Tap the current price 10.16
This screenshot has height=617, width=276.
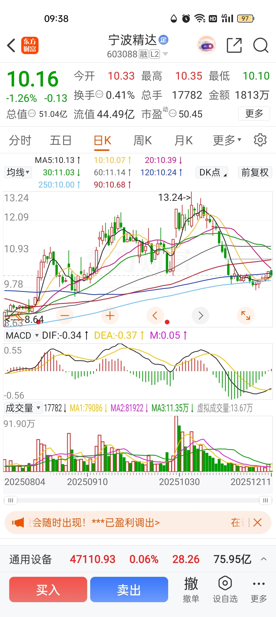33,79
